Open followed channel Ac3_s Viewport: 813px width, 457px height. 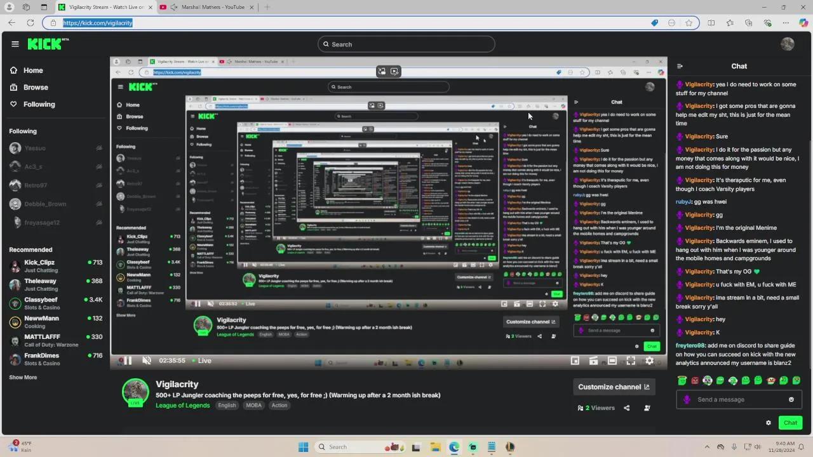tap(55, 166)
